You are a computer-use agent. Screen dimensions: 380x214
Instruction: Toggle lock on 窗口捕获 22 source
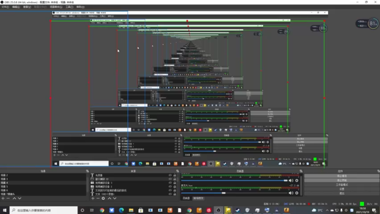pos(174,179)
